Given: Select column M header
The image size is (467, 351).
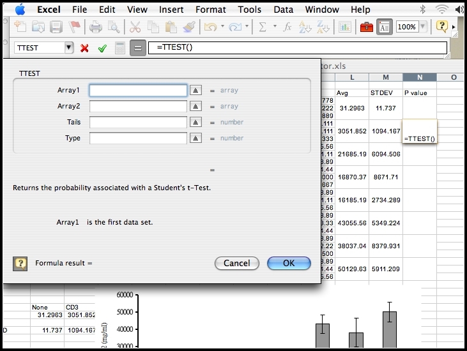Looking at the screenshot, I should [386, 77].
